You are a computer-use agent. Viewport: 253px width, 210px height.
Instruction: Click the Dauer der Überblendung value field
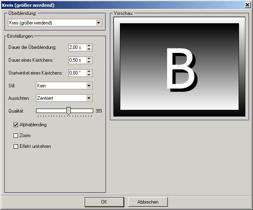(x=77, y=48)
